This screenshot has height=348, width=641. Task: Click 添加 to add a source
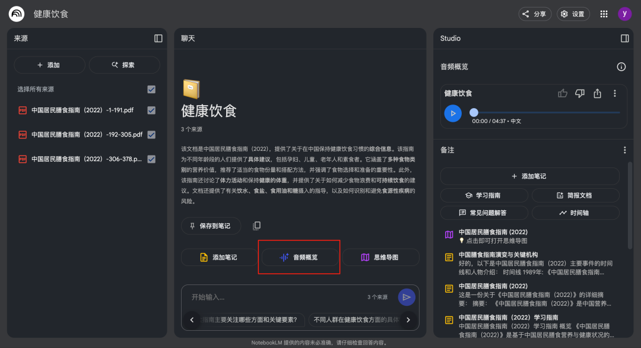click(x=49, y=65)
